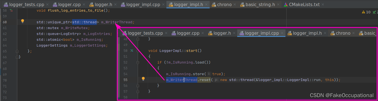Collapse LoggerImpl::start fold marker on inset line 50
378x101 pixels.
pyautogui.click(x=138, y=51)
